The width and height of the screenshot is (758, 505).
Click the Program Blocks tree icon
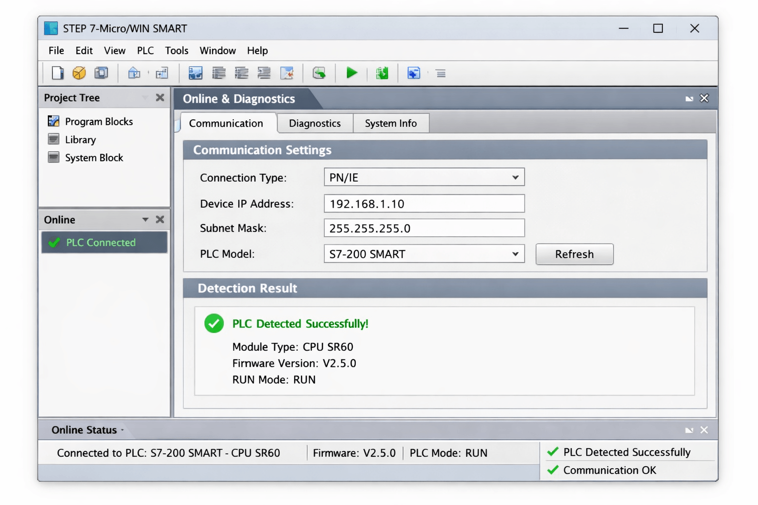pyautogui.click(x=53, y=121)
